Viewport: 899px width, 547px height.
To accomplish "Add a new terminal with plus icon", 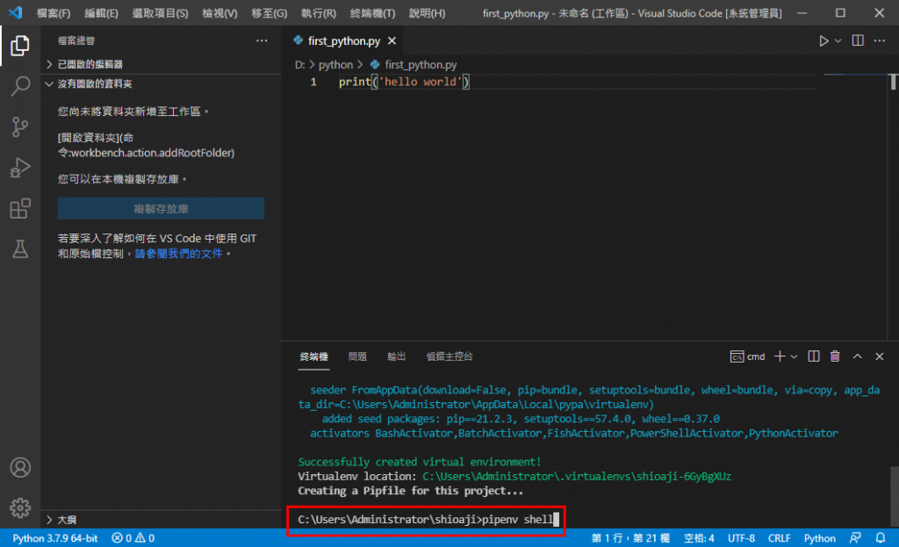I will coord(780,356).
